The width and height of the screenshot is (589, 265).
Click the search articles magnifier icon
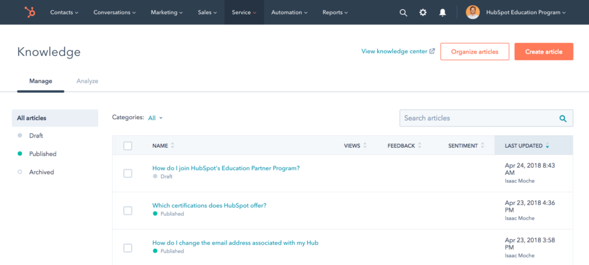pos(563,118)
